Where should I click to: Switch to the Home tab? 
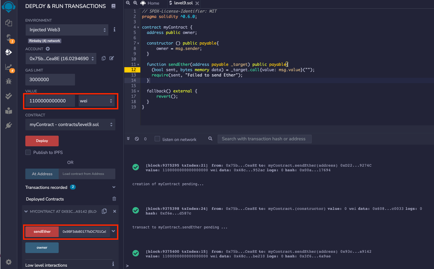pos(150,3)
